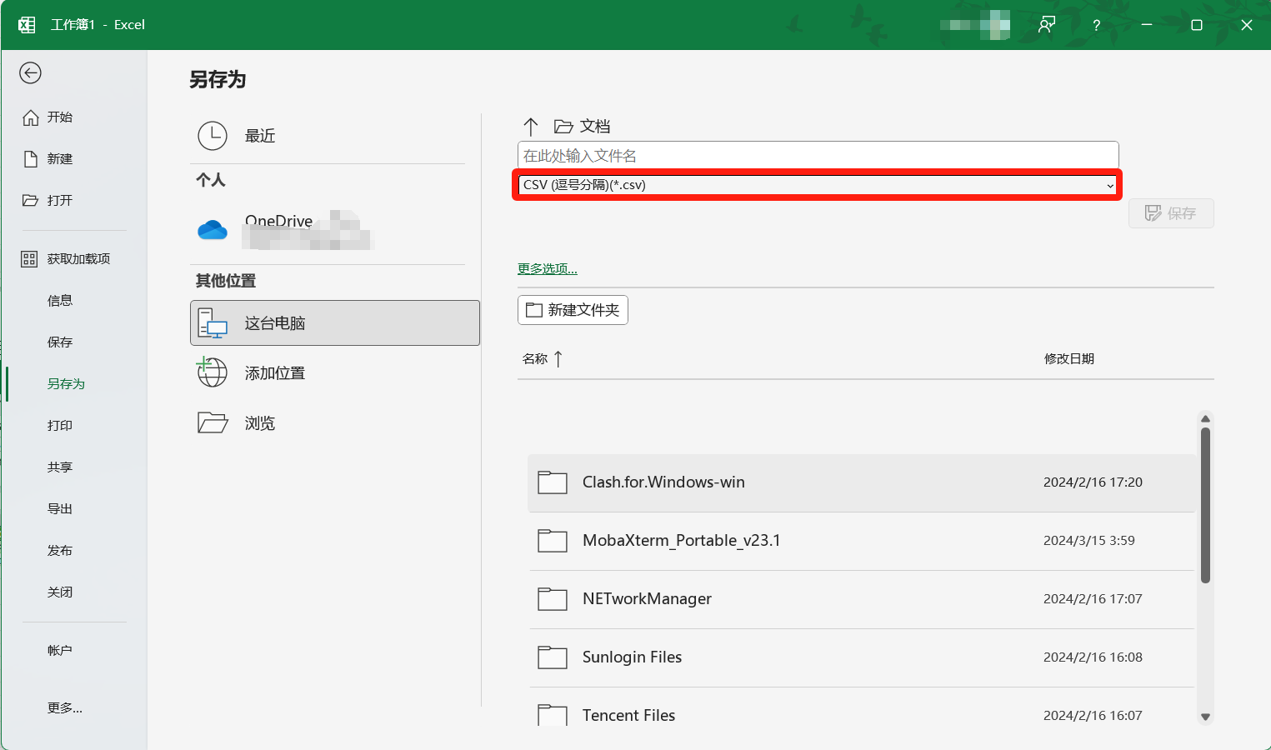Click the OneDrive cloud icon

click(x=213, y=230)
